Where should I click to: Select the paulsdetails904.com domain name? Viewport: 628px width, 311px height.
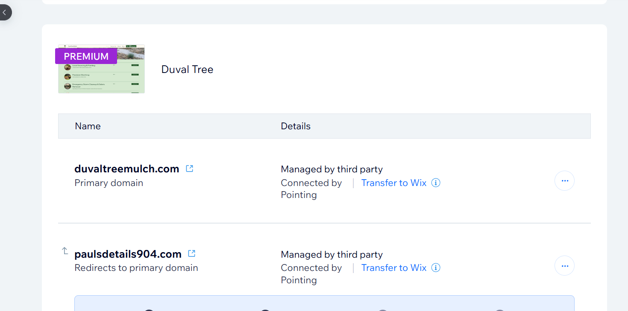point(128,254)
